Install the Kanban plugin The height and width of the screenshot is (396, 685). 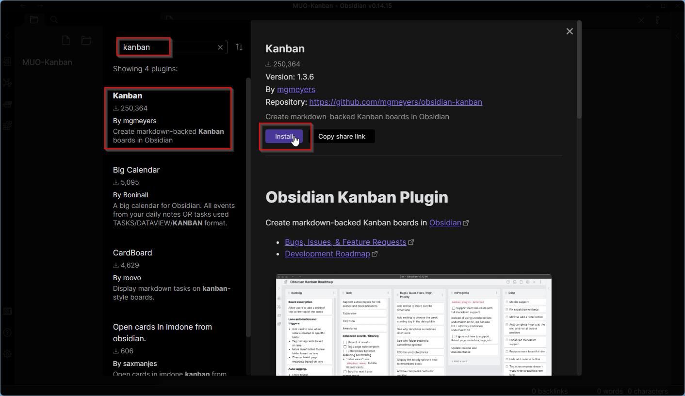[x=284, y=136]
